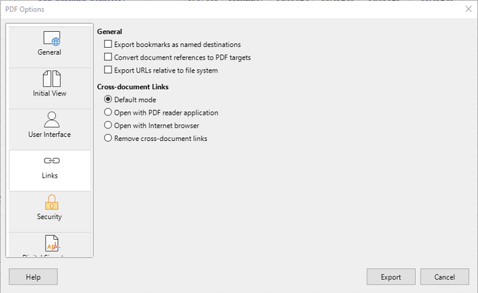Close the PDF Options dialog
The width and height of the screenshot is (478, 293).
[468, 9]
